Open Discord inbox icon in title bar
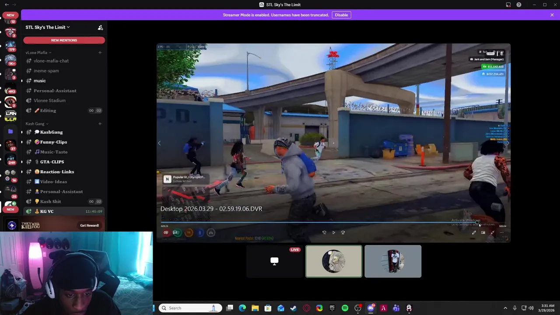The width and height of the screenshot is (560, 315). [508, 5]
